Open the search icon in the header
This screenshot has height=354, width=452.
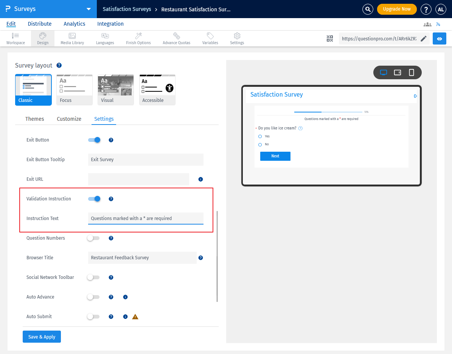click(x=368, y=9)
